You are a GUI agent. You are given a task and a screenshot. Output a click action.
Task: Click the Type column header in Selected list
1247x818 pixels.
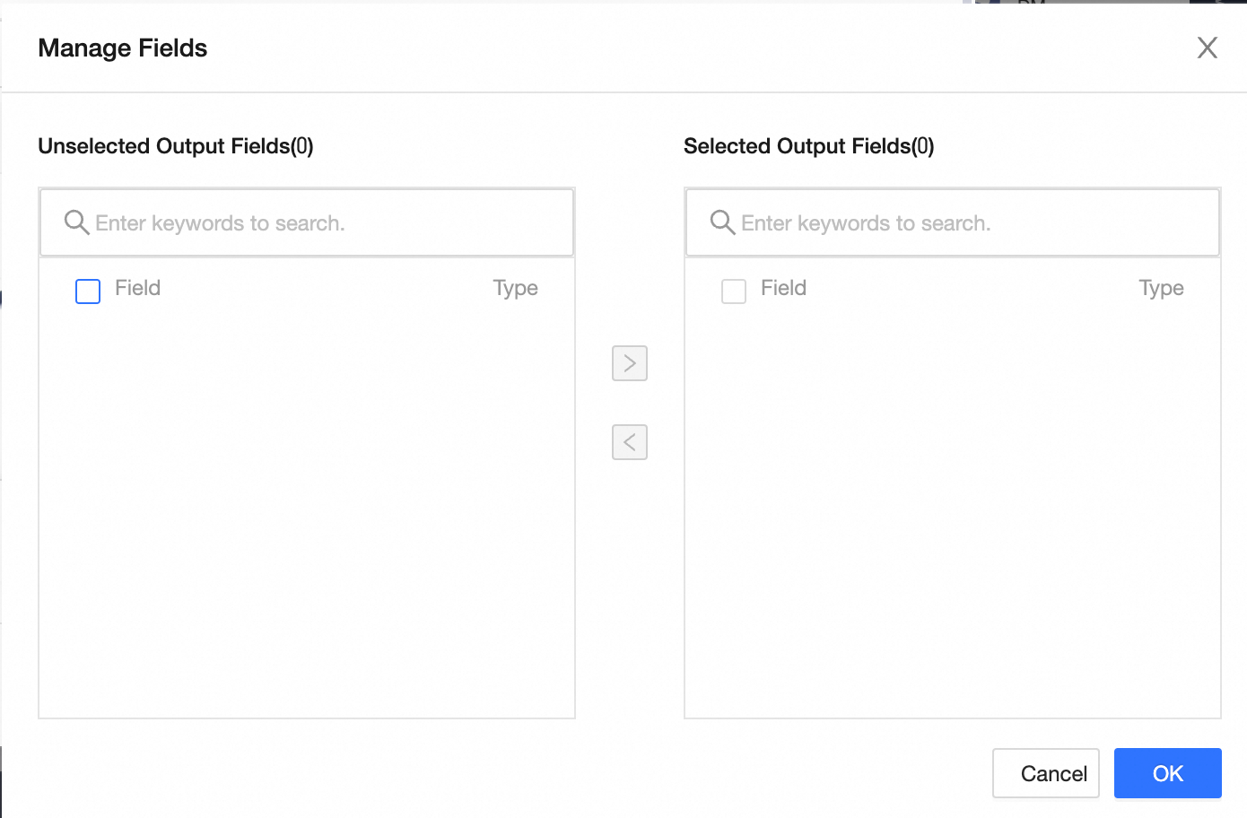click(1161, 288)
